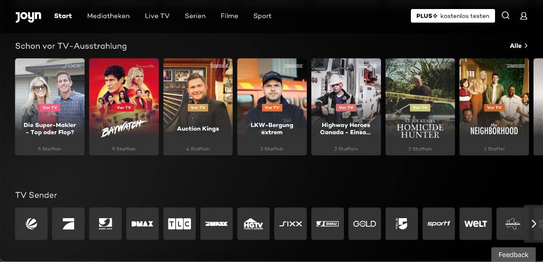Open the search icon in header
This screenshot has width=543, height=262.
506,16
